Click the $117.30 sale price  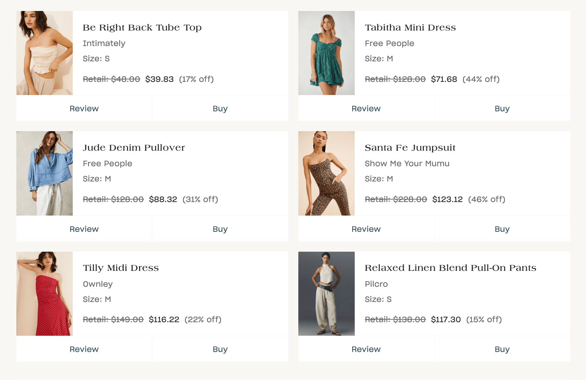point(446,319)
